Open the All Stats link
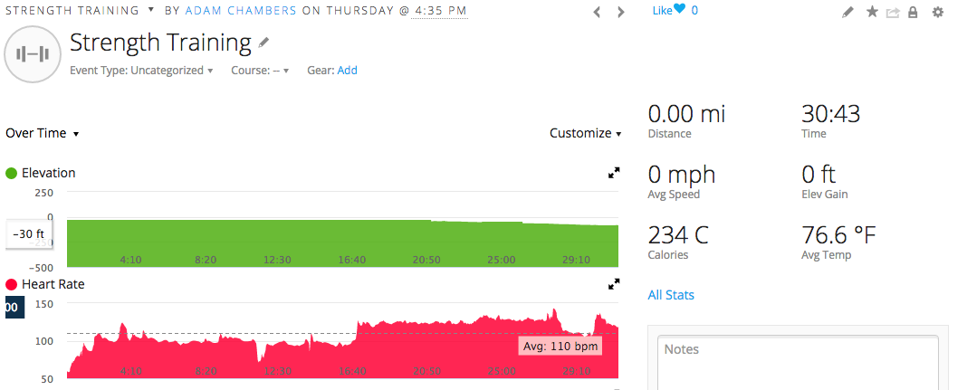The image size is (967, 390). coord(671,295)
